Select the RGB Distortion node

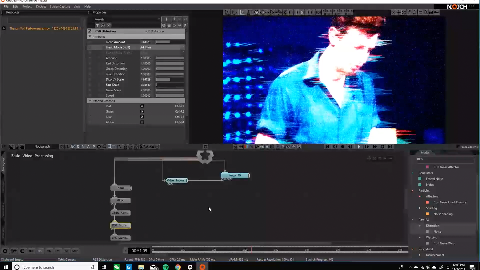(120, 225)
